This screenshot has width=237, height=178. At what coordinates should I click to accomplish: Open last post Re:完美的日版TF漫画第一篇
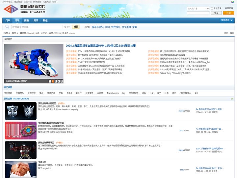(209, 129)
